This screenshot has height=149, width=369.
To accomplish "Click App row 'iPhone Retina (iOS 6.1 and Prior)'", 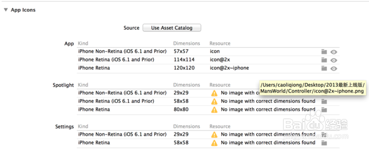I will tap(116, 60).
